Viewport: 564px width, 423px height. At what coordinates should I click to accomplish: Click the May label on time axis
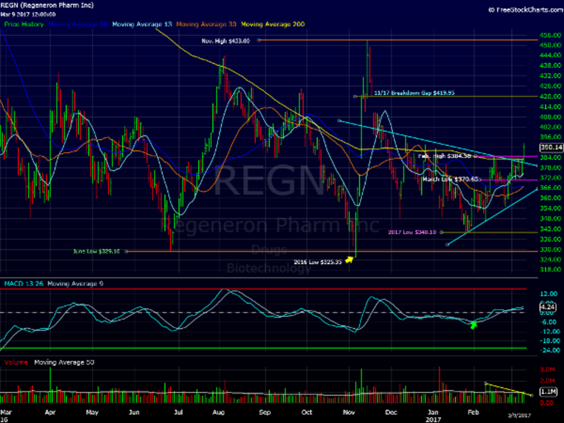(92, 412)
